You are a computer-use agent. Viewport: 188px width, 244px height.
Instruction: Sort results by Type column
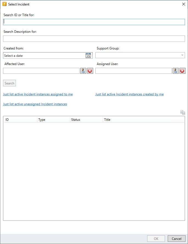[x=53, y=119]
